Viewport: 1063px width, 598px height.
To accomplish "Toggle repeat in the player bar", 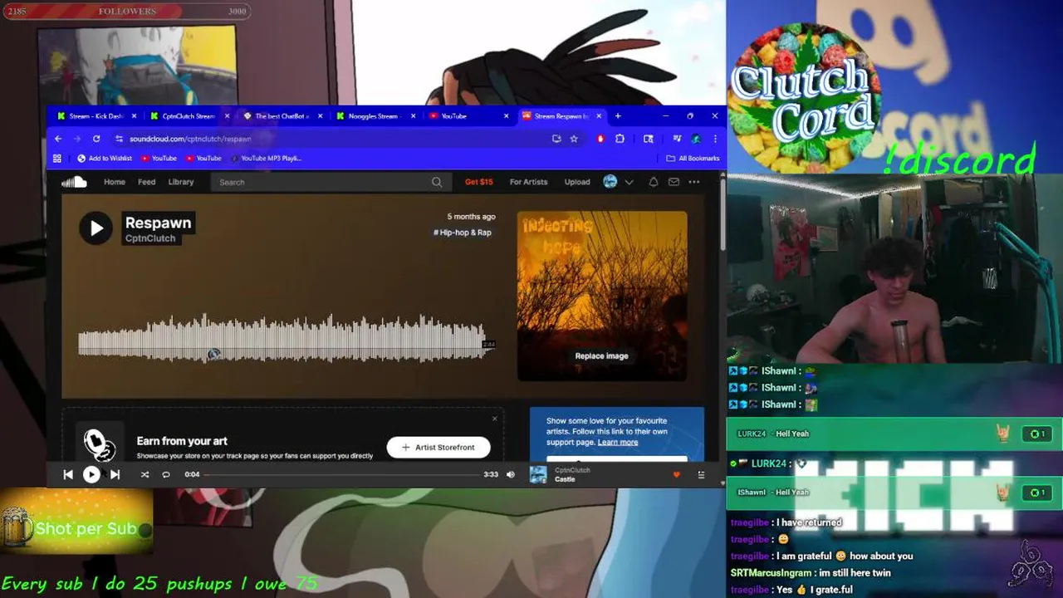I will [x=165, y=474].
